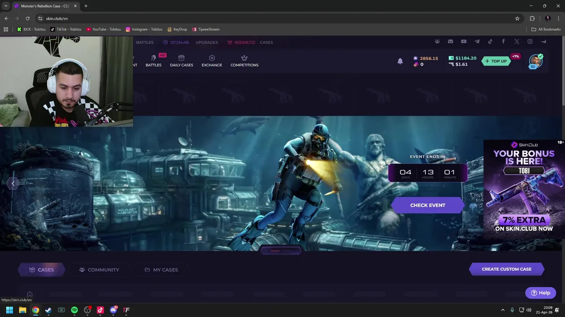Open the Facebook social icon in header
The width and height of the screenshot is (565, 317).
click(x=503, y=41)
